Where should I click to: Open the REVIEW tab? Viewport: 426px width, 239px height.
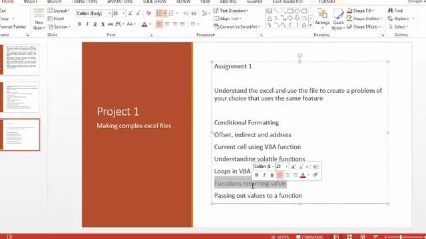[184, 1]
